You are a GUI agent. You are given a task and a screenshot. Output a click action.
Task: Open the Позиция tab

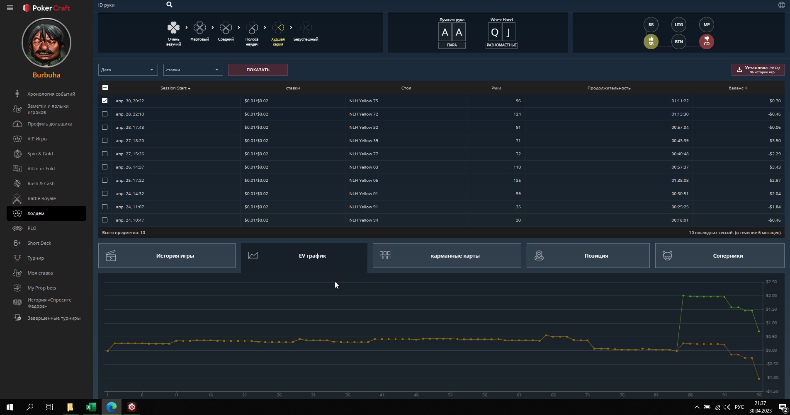click(588, 256)
